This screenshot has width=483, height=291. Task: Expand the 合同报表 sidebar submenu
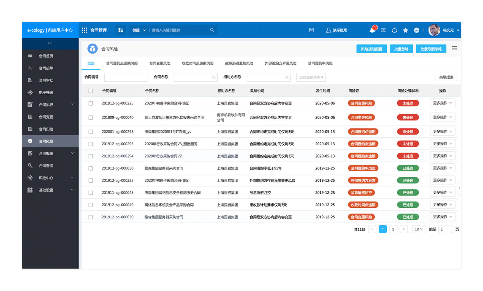(x=72, y=153)
